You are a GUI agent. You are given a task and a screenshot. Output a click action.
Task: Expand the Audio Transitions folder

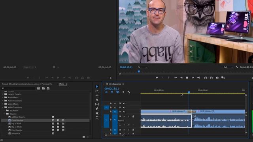coord(2,101)
